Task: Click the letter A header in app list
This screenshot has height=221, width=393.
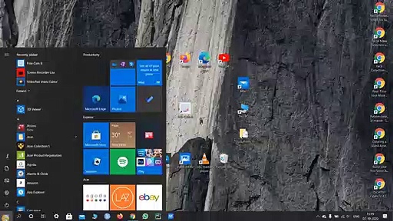Action: [x=18, y=118]
